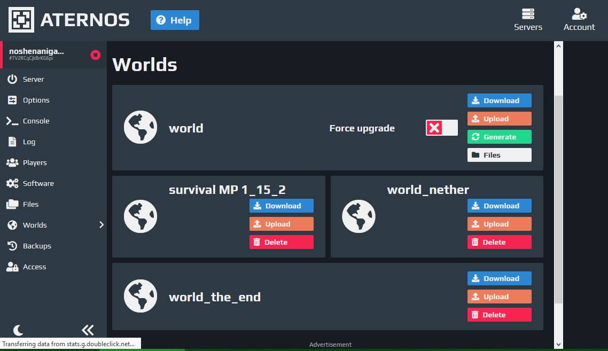Delete the world_nether world
The width and height of the screenshot is (608, 351).
[500, 243]
